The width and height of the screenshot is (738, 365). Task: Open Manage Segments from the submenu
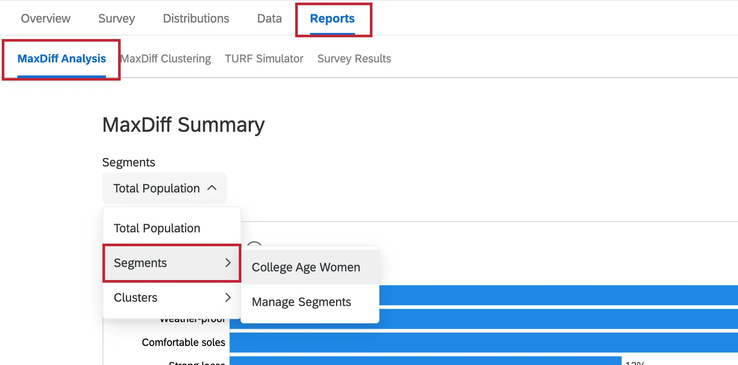[x=301, y=302]
